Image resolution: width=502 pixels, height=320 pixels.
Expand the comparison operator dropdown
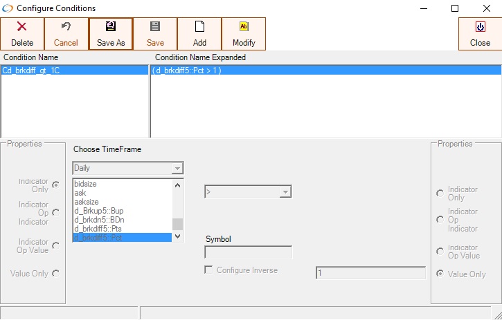click(x=285, y=192)
